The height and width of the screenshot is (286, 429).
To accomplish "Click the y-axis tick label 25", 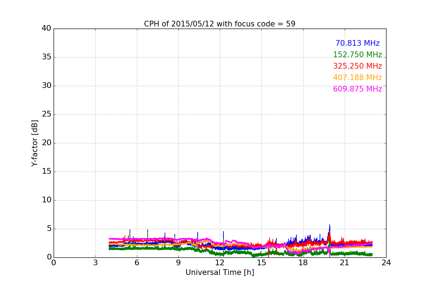I will click(46, 114).
